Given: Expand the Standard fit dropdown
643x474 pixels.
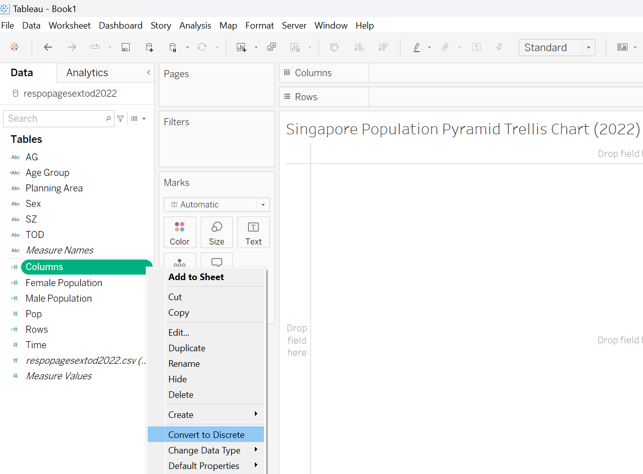Looking at the screenshot, I should [x=588, y=48].
